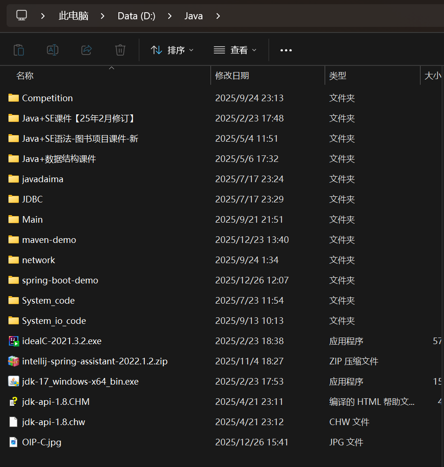Image resolution: width=444 pixels, height=467 pixels.
Task: Click the date 2025/12/23 13:40
Action: 252,240
